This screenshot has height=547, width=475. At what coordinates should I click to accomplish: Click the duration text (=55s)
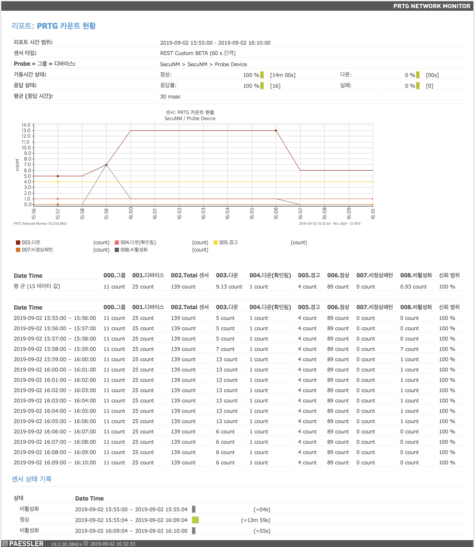click(x=262, y=531)
